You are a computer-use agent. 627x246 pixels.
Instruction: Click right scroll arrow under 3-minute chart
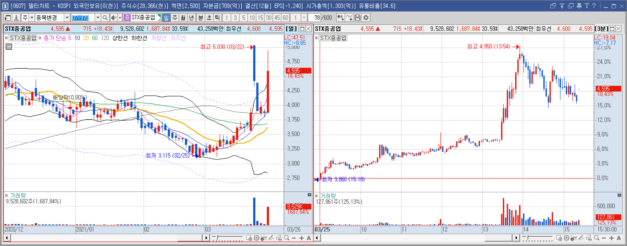click(x=516, y=238)
